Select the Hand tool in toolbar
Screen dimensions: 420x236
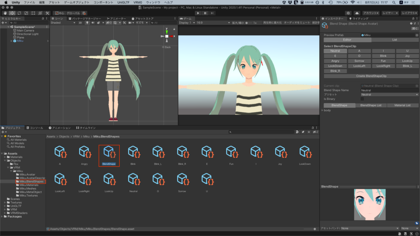pyautogui.click(x=5, y=13)
